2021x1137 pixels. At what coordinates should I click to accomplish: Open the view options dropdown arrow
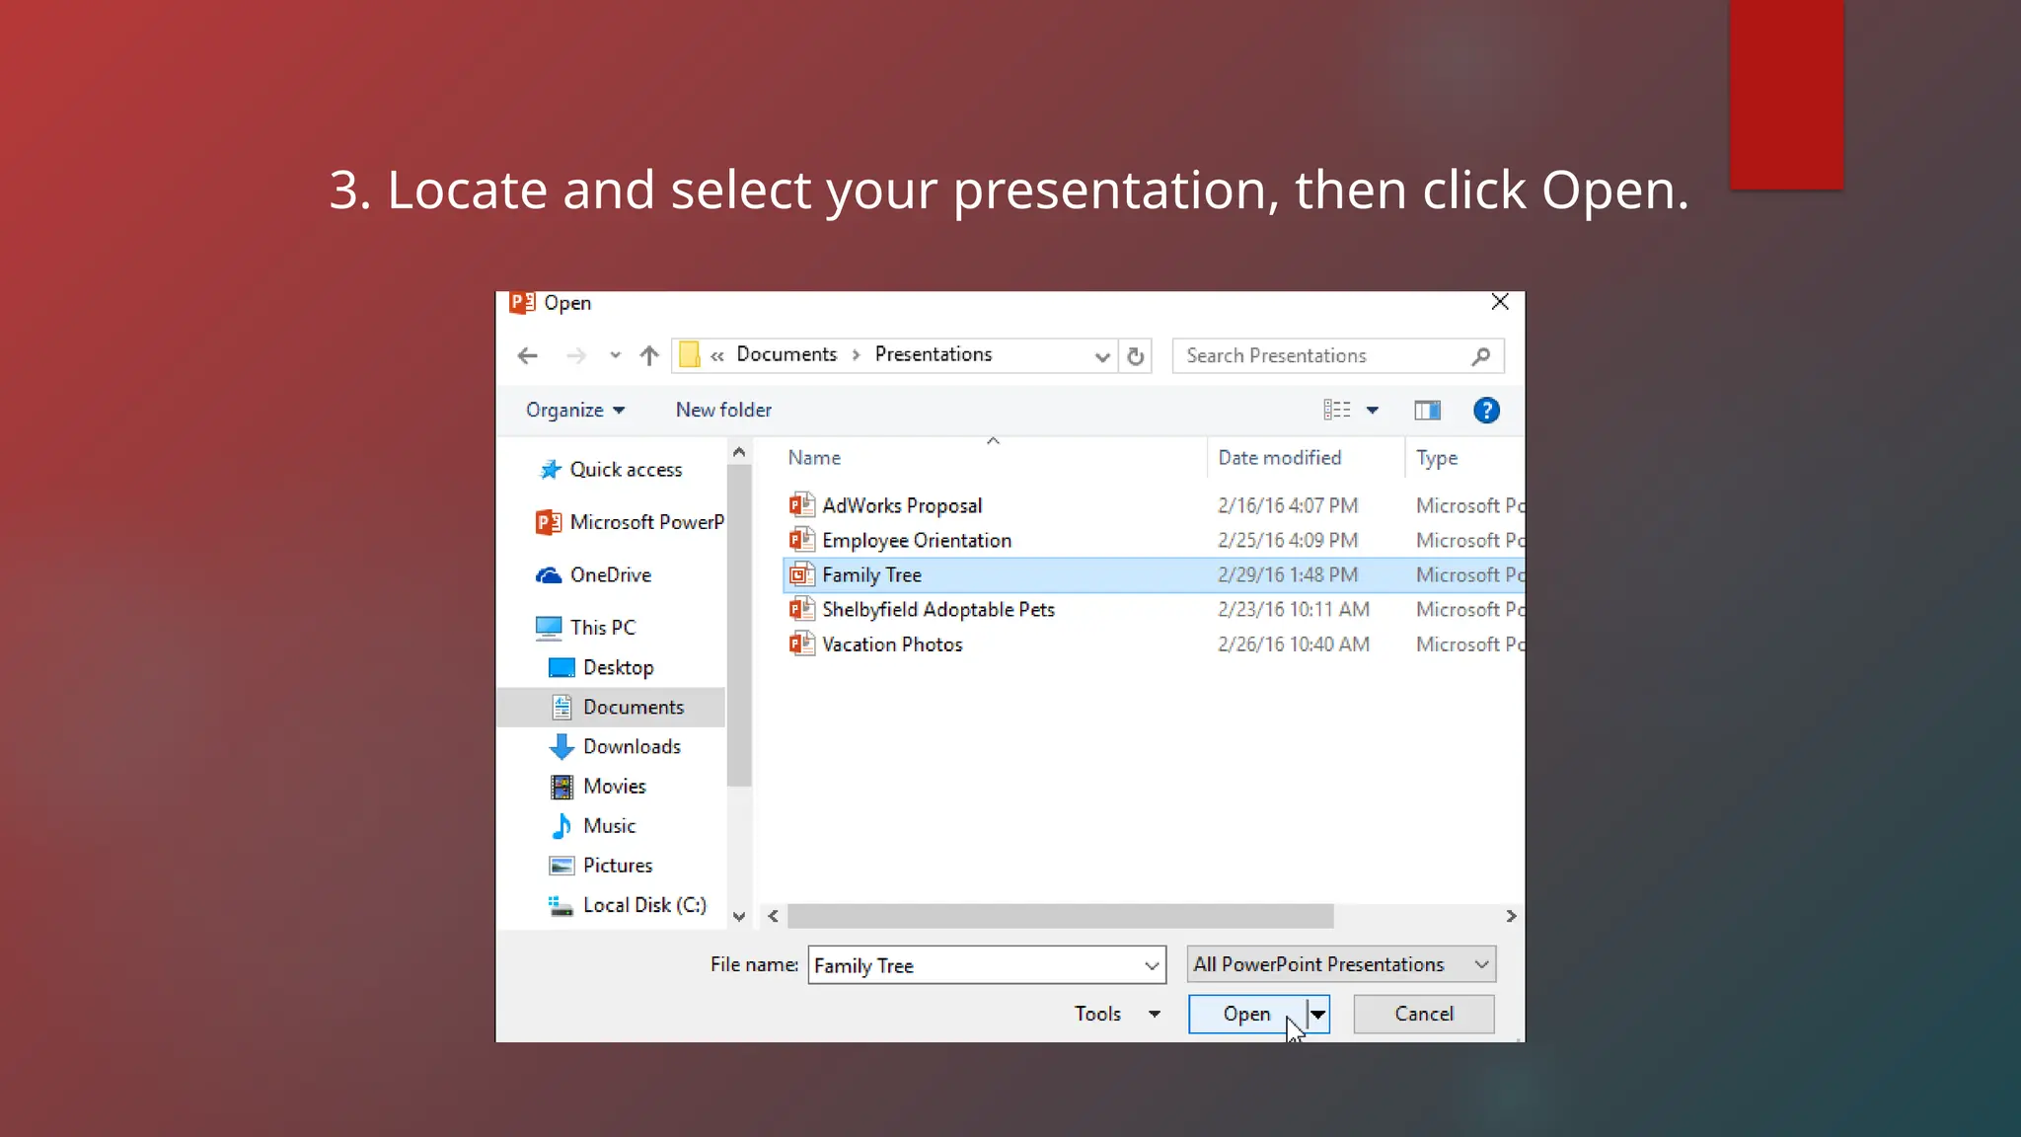click(1372, 411)
